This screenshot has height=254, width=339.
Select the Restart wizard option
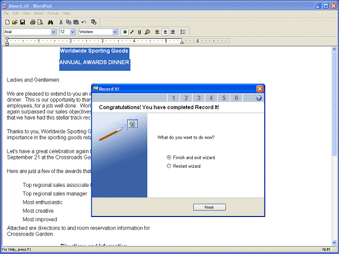point(184,166)
